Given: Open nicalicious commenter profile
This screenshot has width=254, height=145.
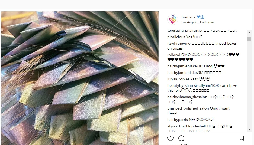Looking at the screenshot, I should [x=176, y=37].
